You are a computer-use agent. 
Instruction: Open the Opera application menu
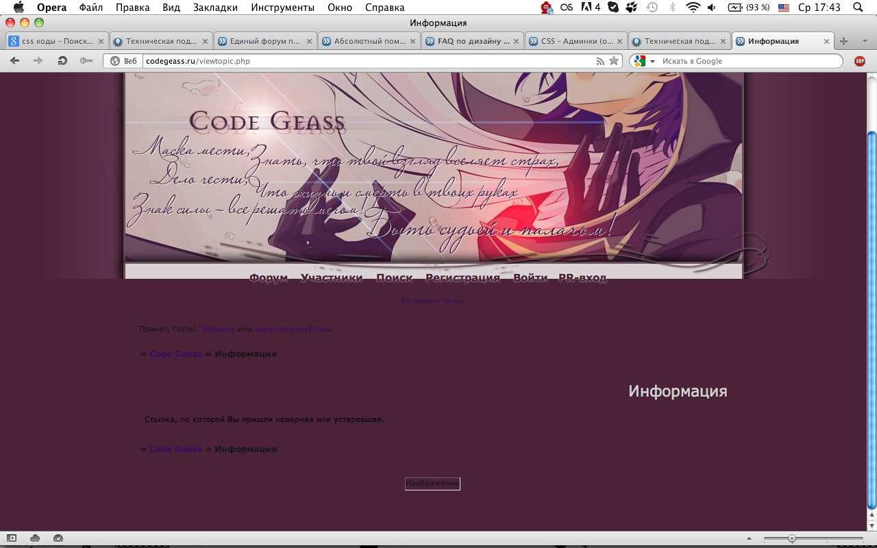(x=51, y=8)
